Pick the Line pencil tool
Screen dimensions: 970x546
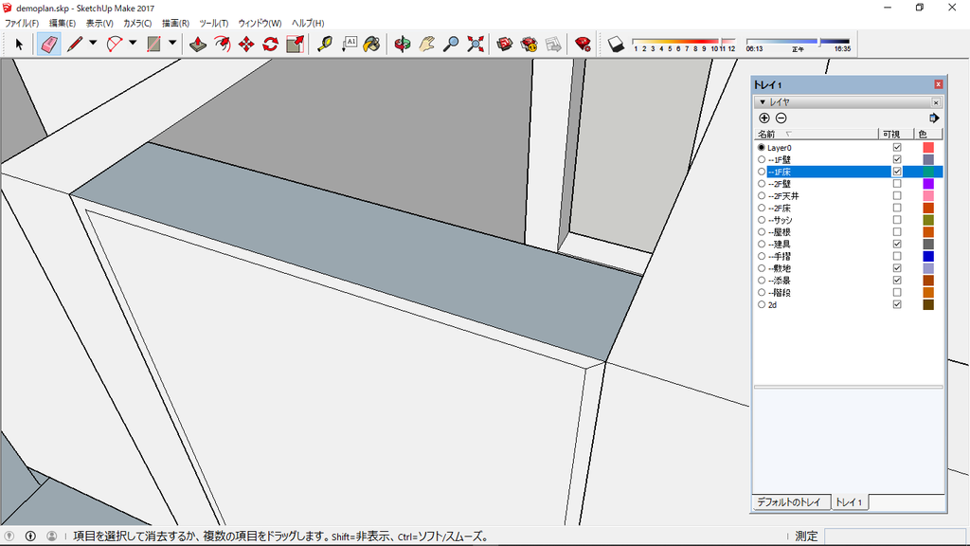click(74, 45)
